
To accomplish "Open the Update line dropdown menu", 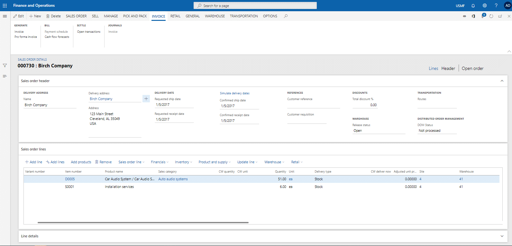I will [x=247, y=162].
